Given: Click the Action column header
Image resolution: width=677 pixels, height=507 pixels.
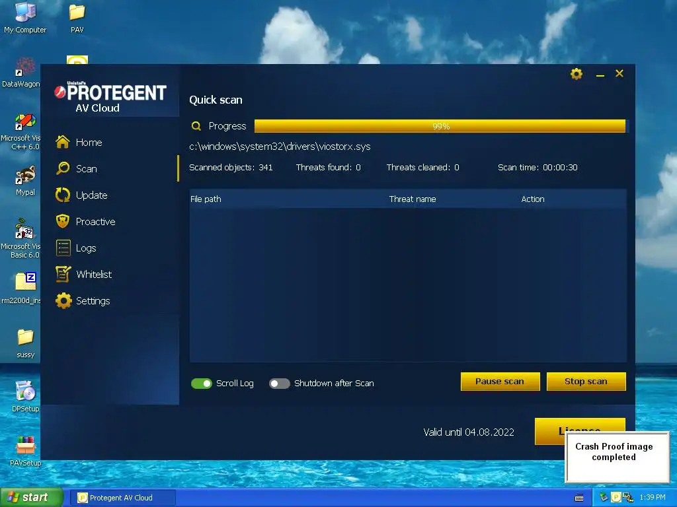Looking at the screenshot, I should pos(532,199).
